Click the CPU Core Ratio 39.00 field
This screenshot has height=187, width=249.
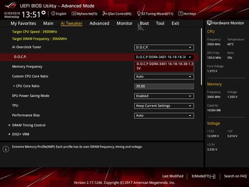pyautogui.click(x=164, y=86)
